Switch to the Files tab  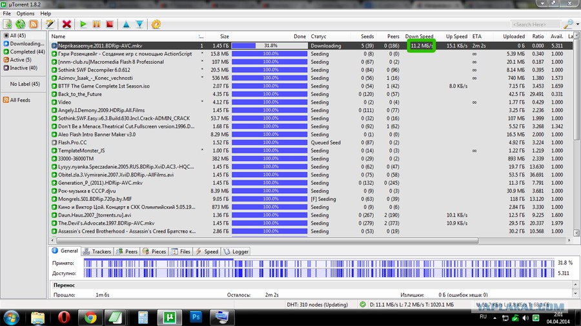pos(181,251)
